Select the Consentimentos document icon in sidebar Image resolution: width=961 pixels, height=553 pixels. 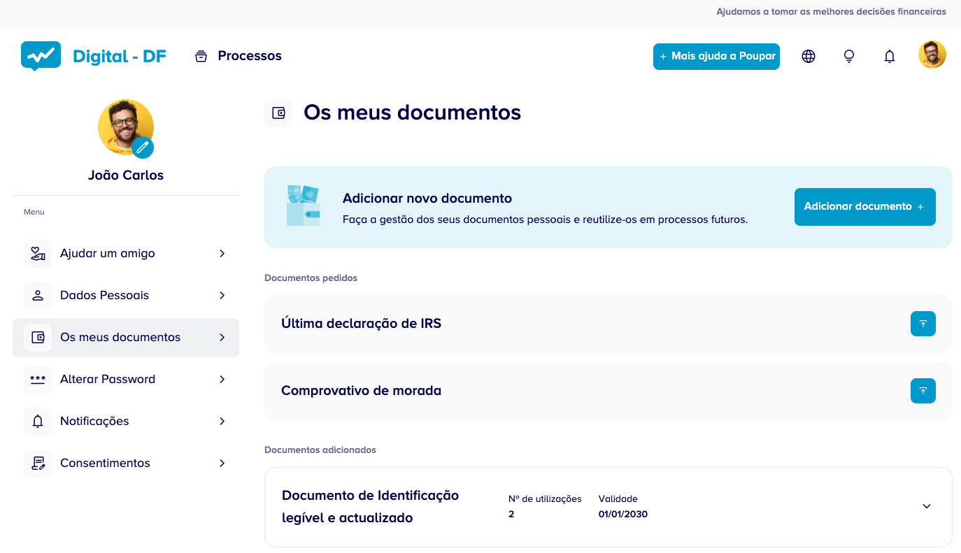coord(37,463)
